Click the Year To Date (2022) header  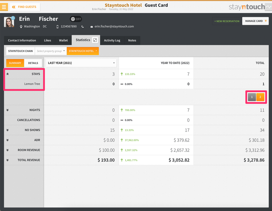pyautogui.click(x=175, y=63)
